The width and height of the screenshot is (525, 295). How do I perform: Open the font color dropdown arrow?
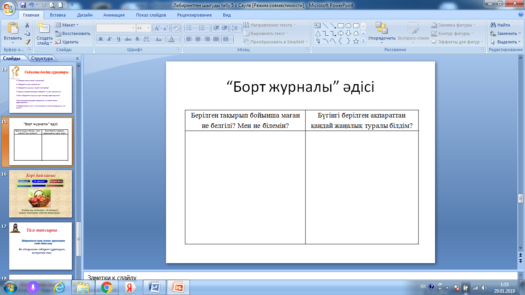[178, 39]
